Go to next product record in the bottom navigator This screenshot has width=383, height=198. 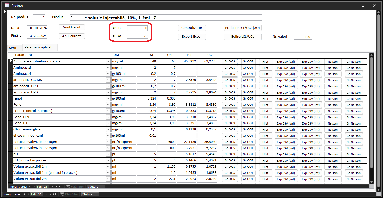(x=46, y=194)
